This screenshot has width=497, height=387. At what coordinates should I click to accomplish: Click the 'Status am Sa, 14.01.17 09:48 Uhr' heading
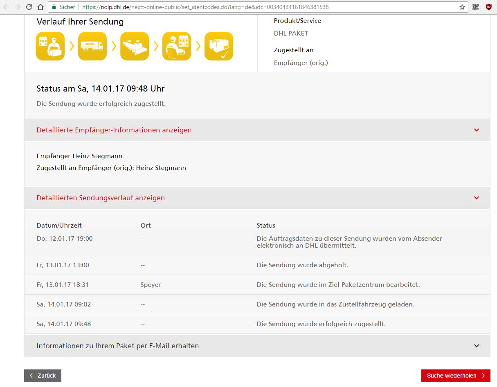(x=101, y=89)
